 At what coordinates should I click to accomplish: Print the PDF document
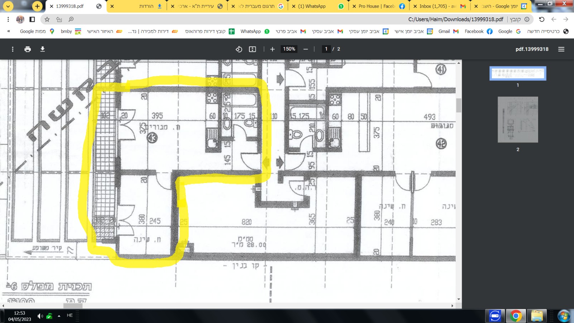point(28,49)
